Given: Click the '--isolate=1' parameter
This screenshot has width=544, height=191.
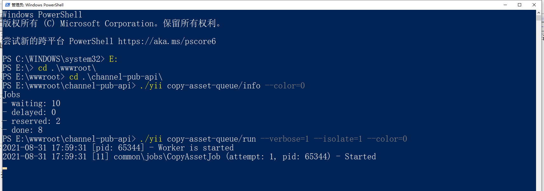Looking at the screenshot, I should tap(338, 139).
